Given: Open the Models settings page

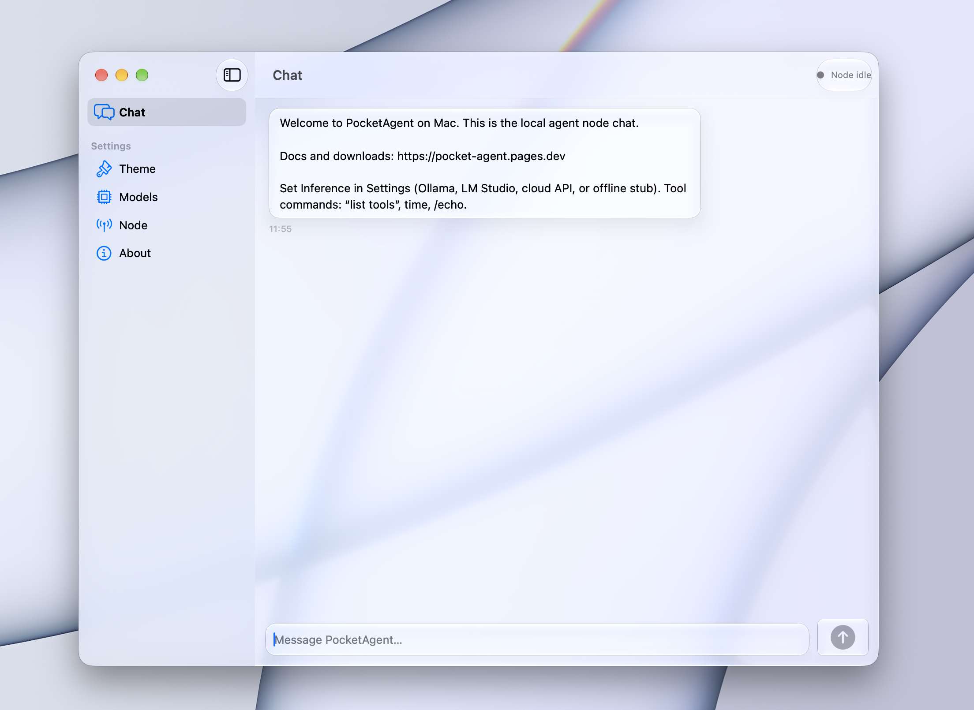Looking at the screenshot, I should pyautogui.click(x=167, y=197).
